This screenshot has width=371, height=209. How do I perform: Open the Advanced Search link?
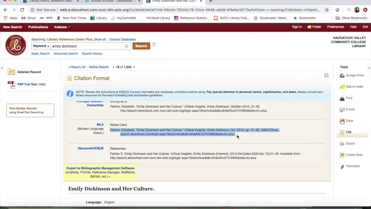(x=66, y=54)
